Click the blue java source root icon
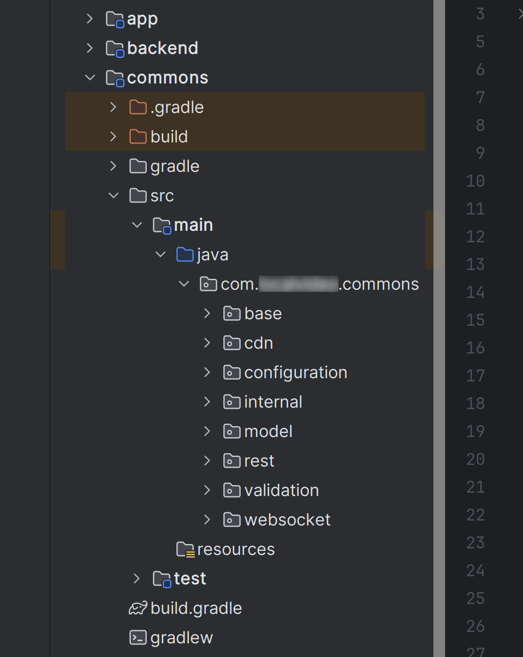 coord(186,255)
